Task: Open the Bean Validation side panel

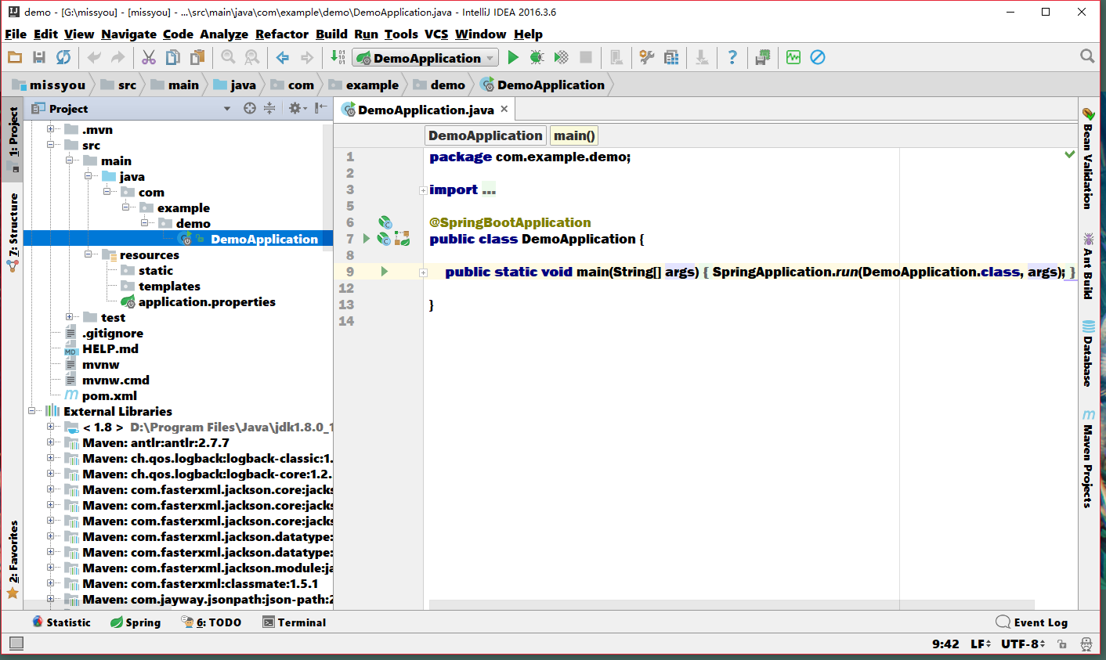Action: point(1088,159)
